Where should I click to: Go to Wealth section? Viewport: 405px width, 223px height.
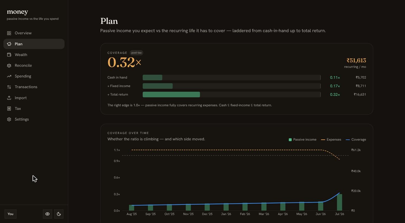34,55
